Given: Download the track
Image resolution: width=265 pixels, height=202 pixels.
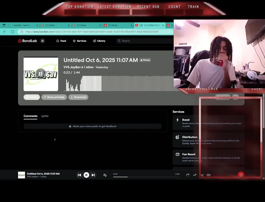Looking at the screenshot, I should 78,97.
